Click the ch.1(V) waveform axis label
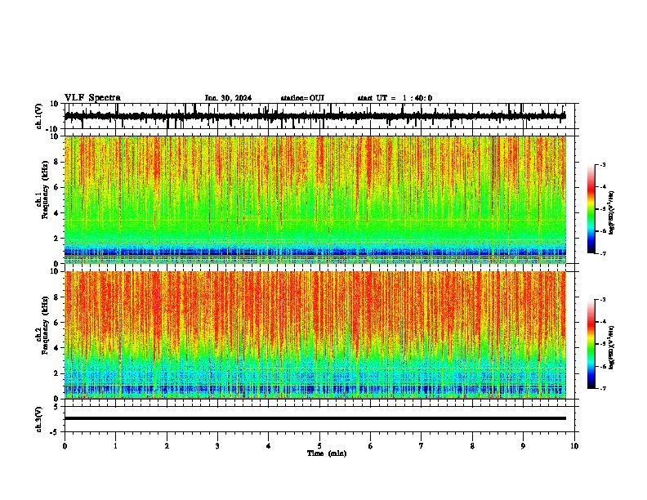Viewport: 647px width, 500px height. [x=39, y=116]
